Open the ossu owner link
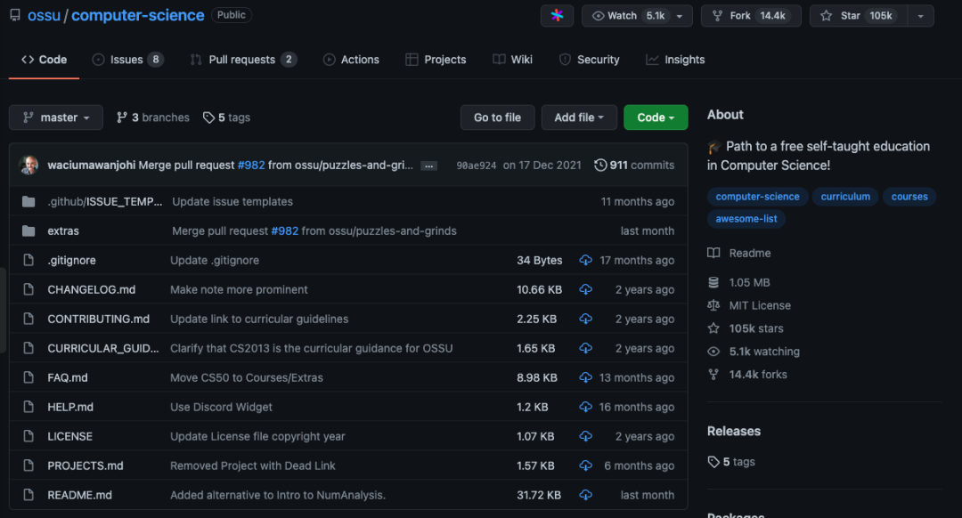The width and height of the screenshot is (962, 518). (44, 15)
